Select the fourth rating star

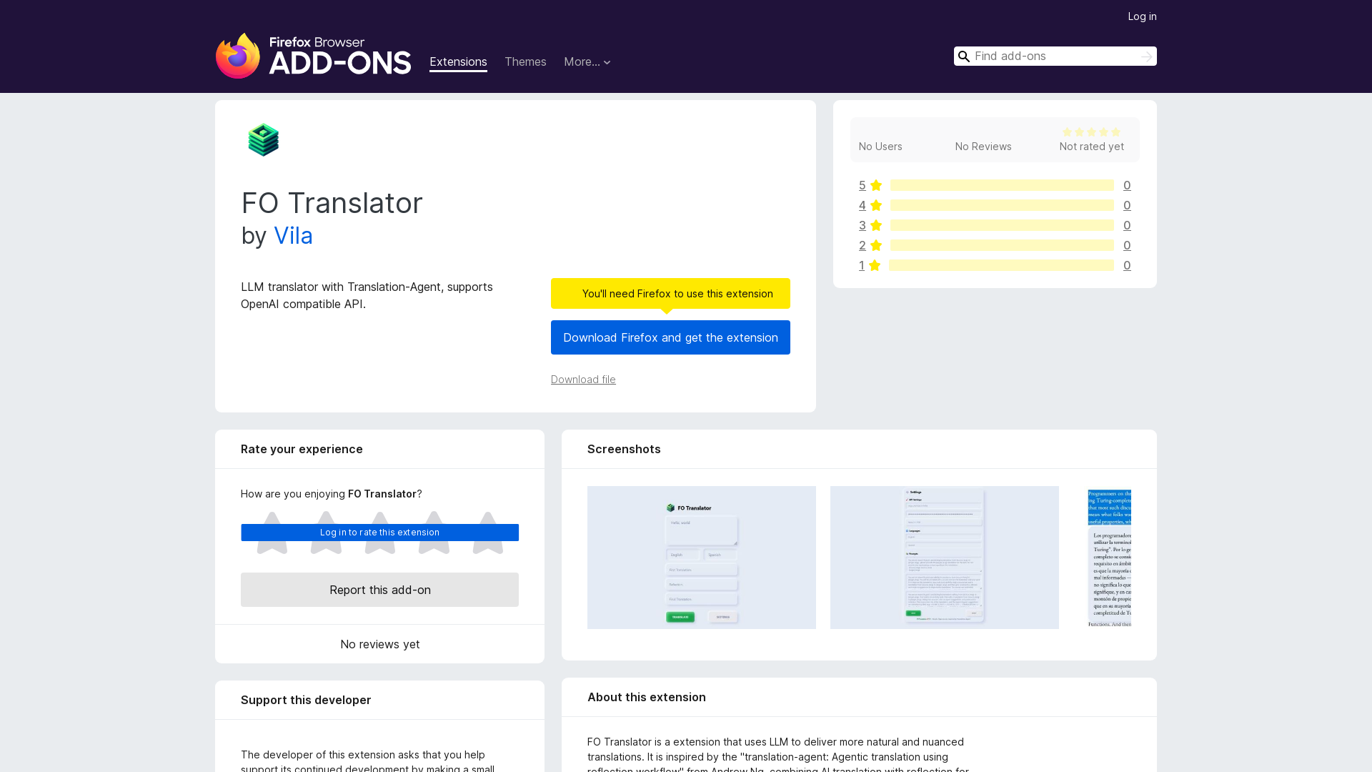pyautogui.click(x=434, y=533)
